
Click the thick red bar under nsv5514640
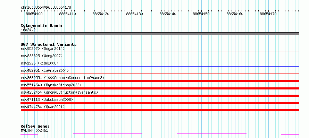[x=160, y=88]
